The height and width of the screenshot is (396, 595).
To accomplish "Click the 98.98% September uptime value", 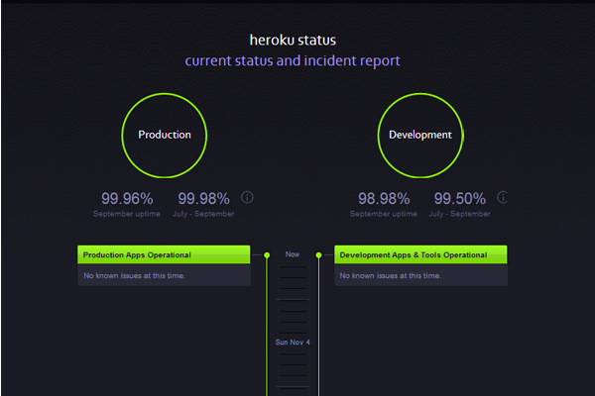I will point(384,199).
